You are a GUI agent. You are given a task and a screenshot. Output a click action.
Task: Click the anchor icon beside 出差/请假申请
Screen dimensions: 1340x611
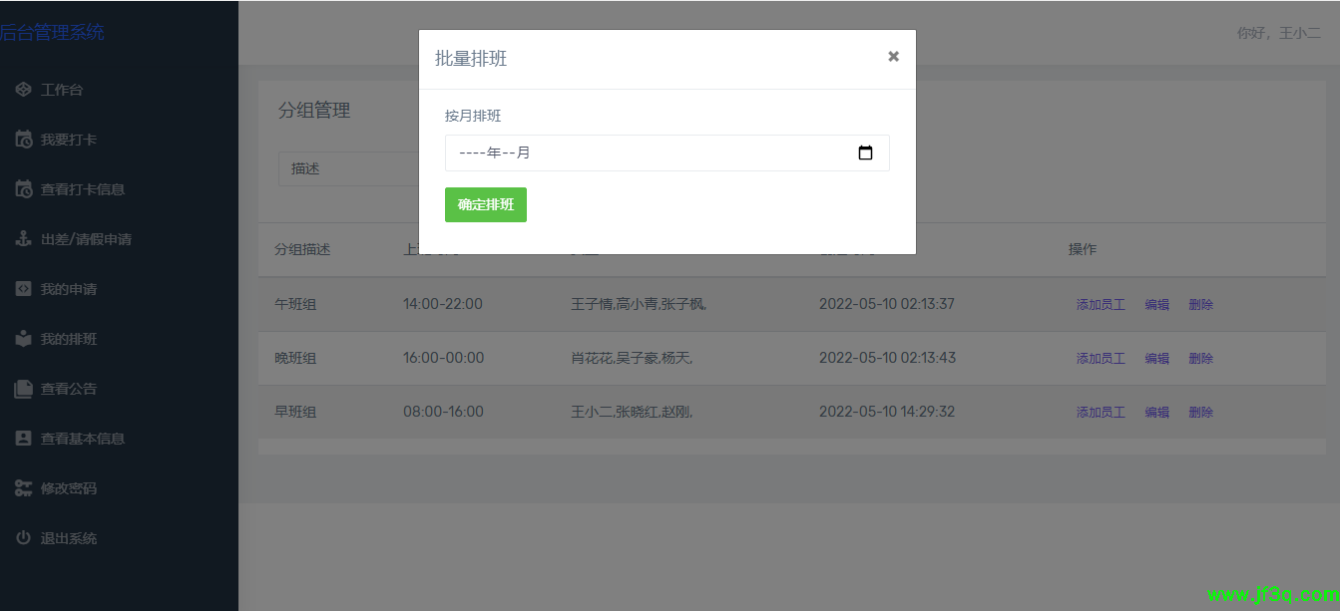tap(24, 239)
